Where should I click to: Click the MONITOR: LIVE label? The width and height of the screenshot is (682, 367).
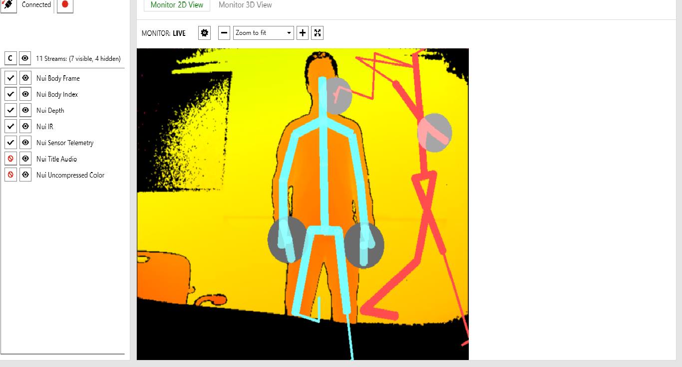click(x=164, y=33)
